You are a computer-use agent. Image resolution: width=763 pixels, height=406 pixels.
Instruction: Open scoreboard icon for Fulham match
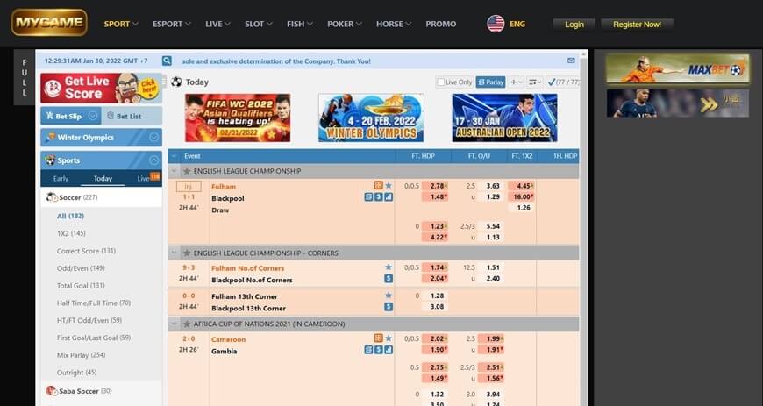[379, 186]
